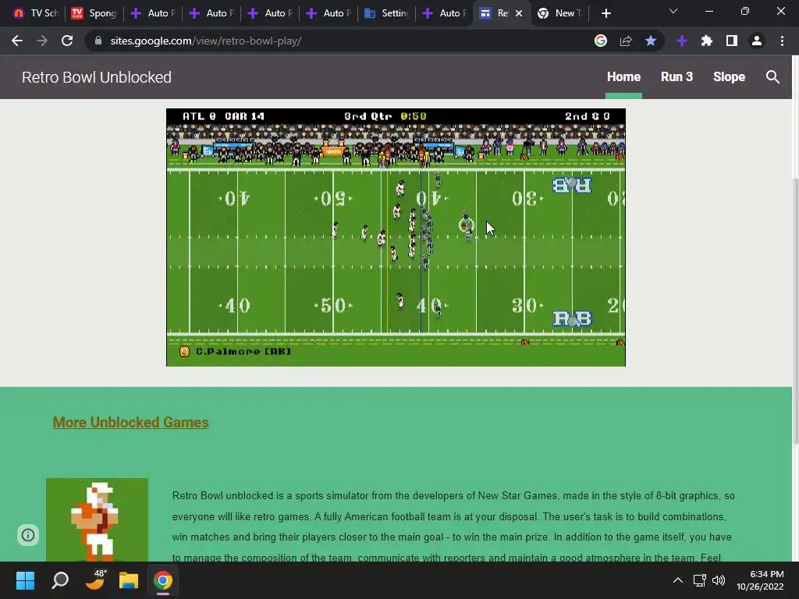
Task: Switch to the Settings tab
Action: coord(387,13)
